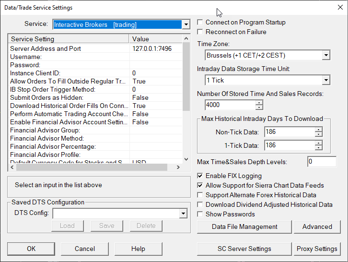This screenshot has height=262, width=348.
Task: Enable Reconnect on Failure checkbox
Action: coord(200,32)
